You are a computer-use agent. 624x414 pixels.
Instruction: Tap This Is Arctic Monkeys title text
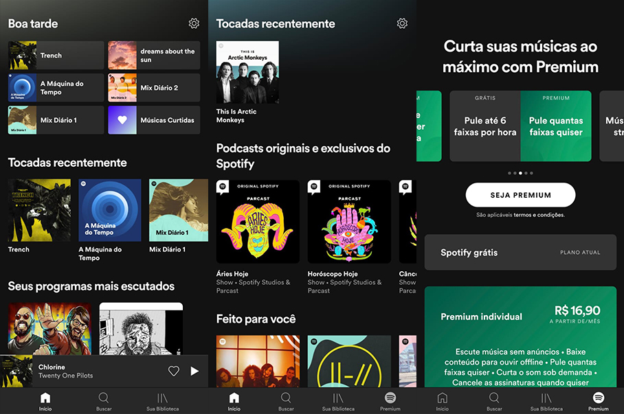pos(236,116)
